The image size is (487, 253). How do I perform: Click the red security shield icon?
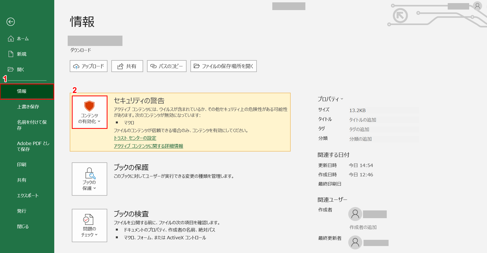[89, 105]
